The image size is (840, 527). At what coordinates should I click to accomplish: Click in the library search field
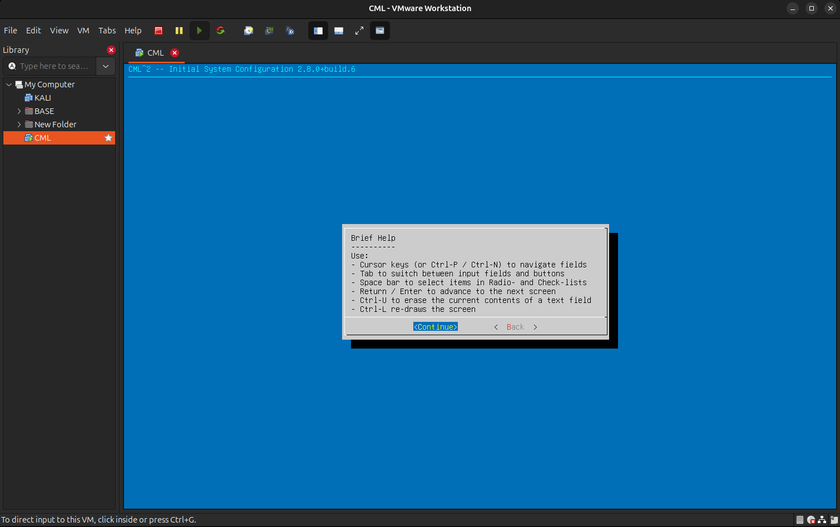tap(55, 66)
